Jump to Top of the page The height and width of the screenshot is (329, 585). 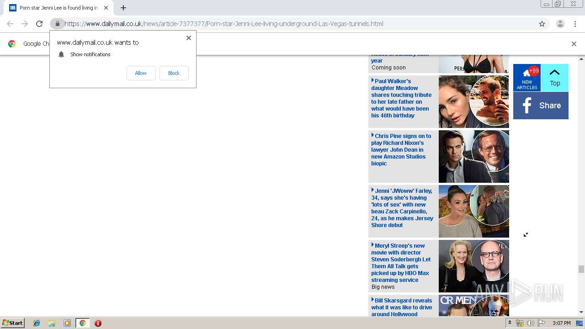click(x=555, y=78)
